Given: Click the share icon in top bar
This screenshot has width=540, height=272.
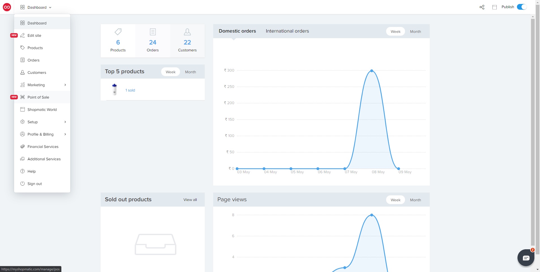Looking at the screenshot, I should (482, 7).
